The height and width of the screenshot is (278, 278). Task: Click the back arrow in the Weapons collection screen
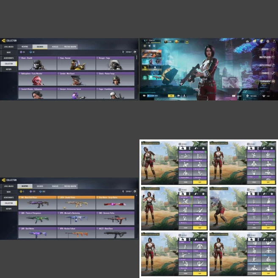click(x=3, y=180)
